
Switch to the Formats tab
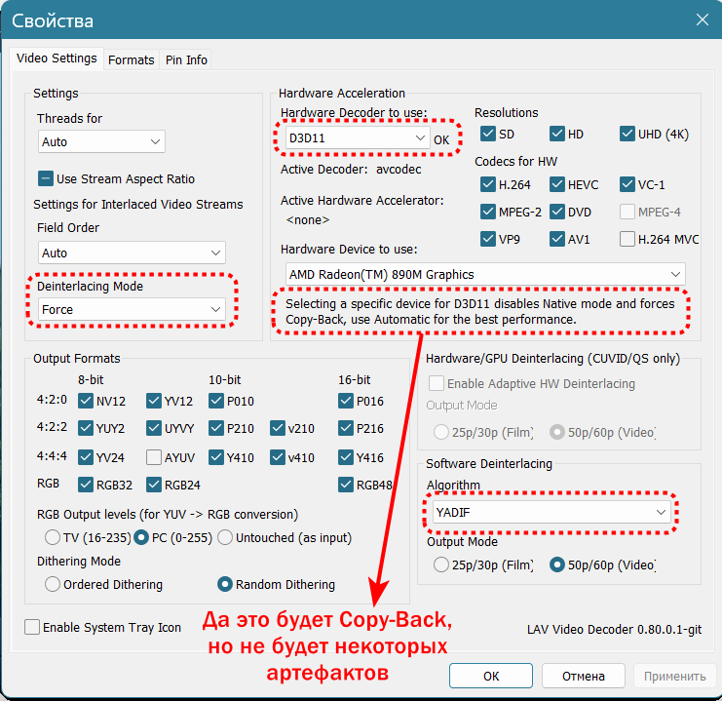point(131,59)
